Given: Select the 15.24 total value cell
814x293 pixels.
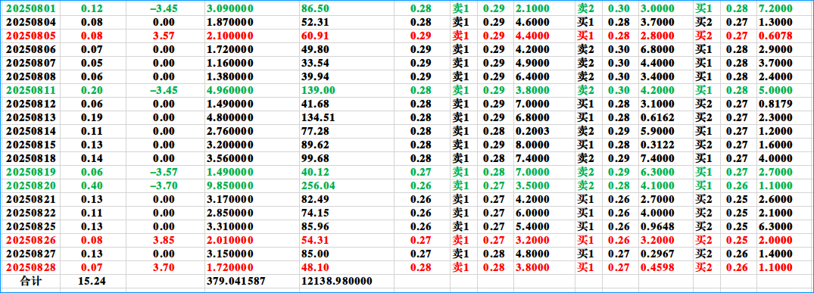Looking at the screenshot, I should 92,281.
